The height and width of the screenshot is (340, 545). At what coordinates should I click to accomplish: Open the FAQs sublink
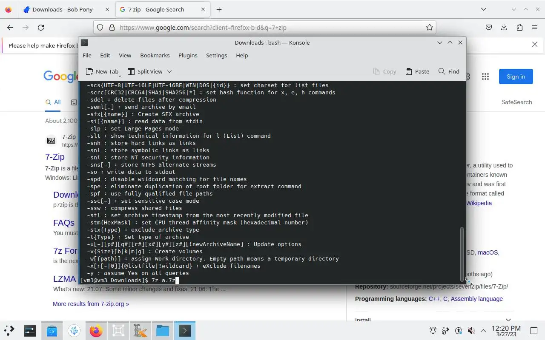(x=64, y=223)
